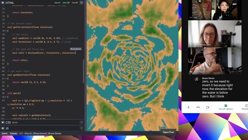Jump to Line 16 collaborator marker
This screenshot has height=140, width=248.
coord(57,3)
